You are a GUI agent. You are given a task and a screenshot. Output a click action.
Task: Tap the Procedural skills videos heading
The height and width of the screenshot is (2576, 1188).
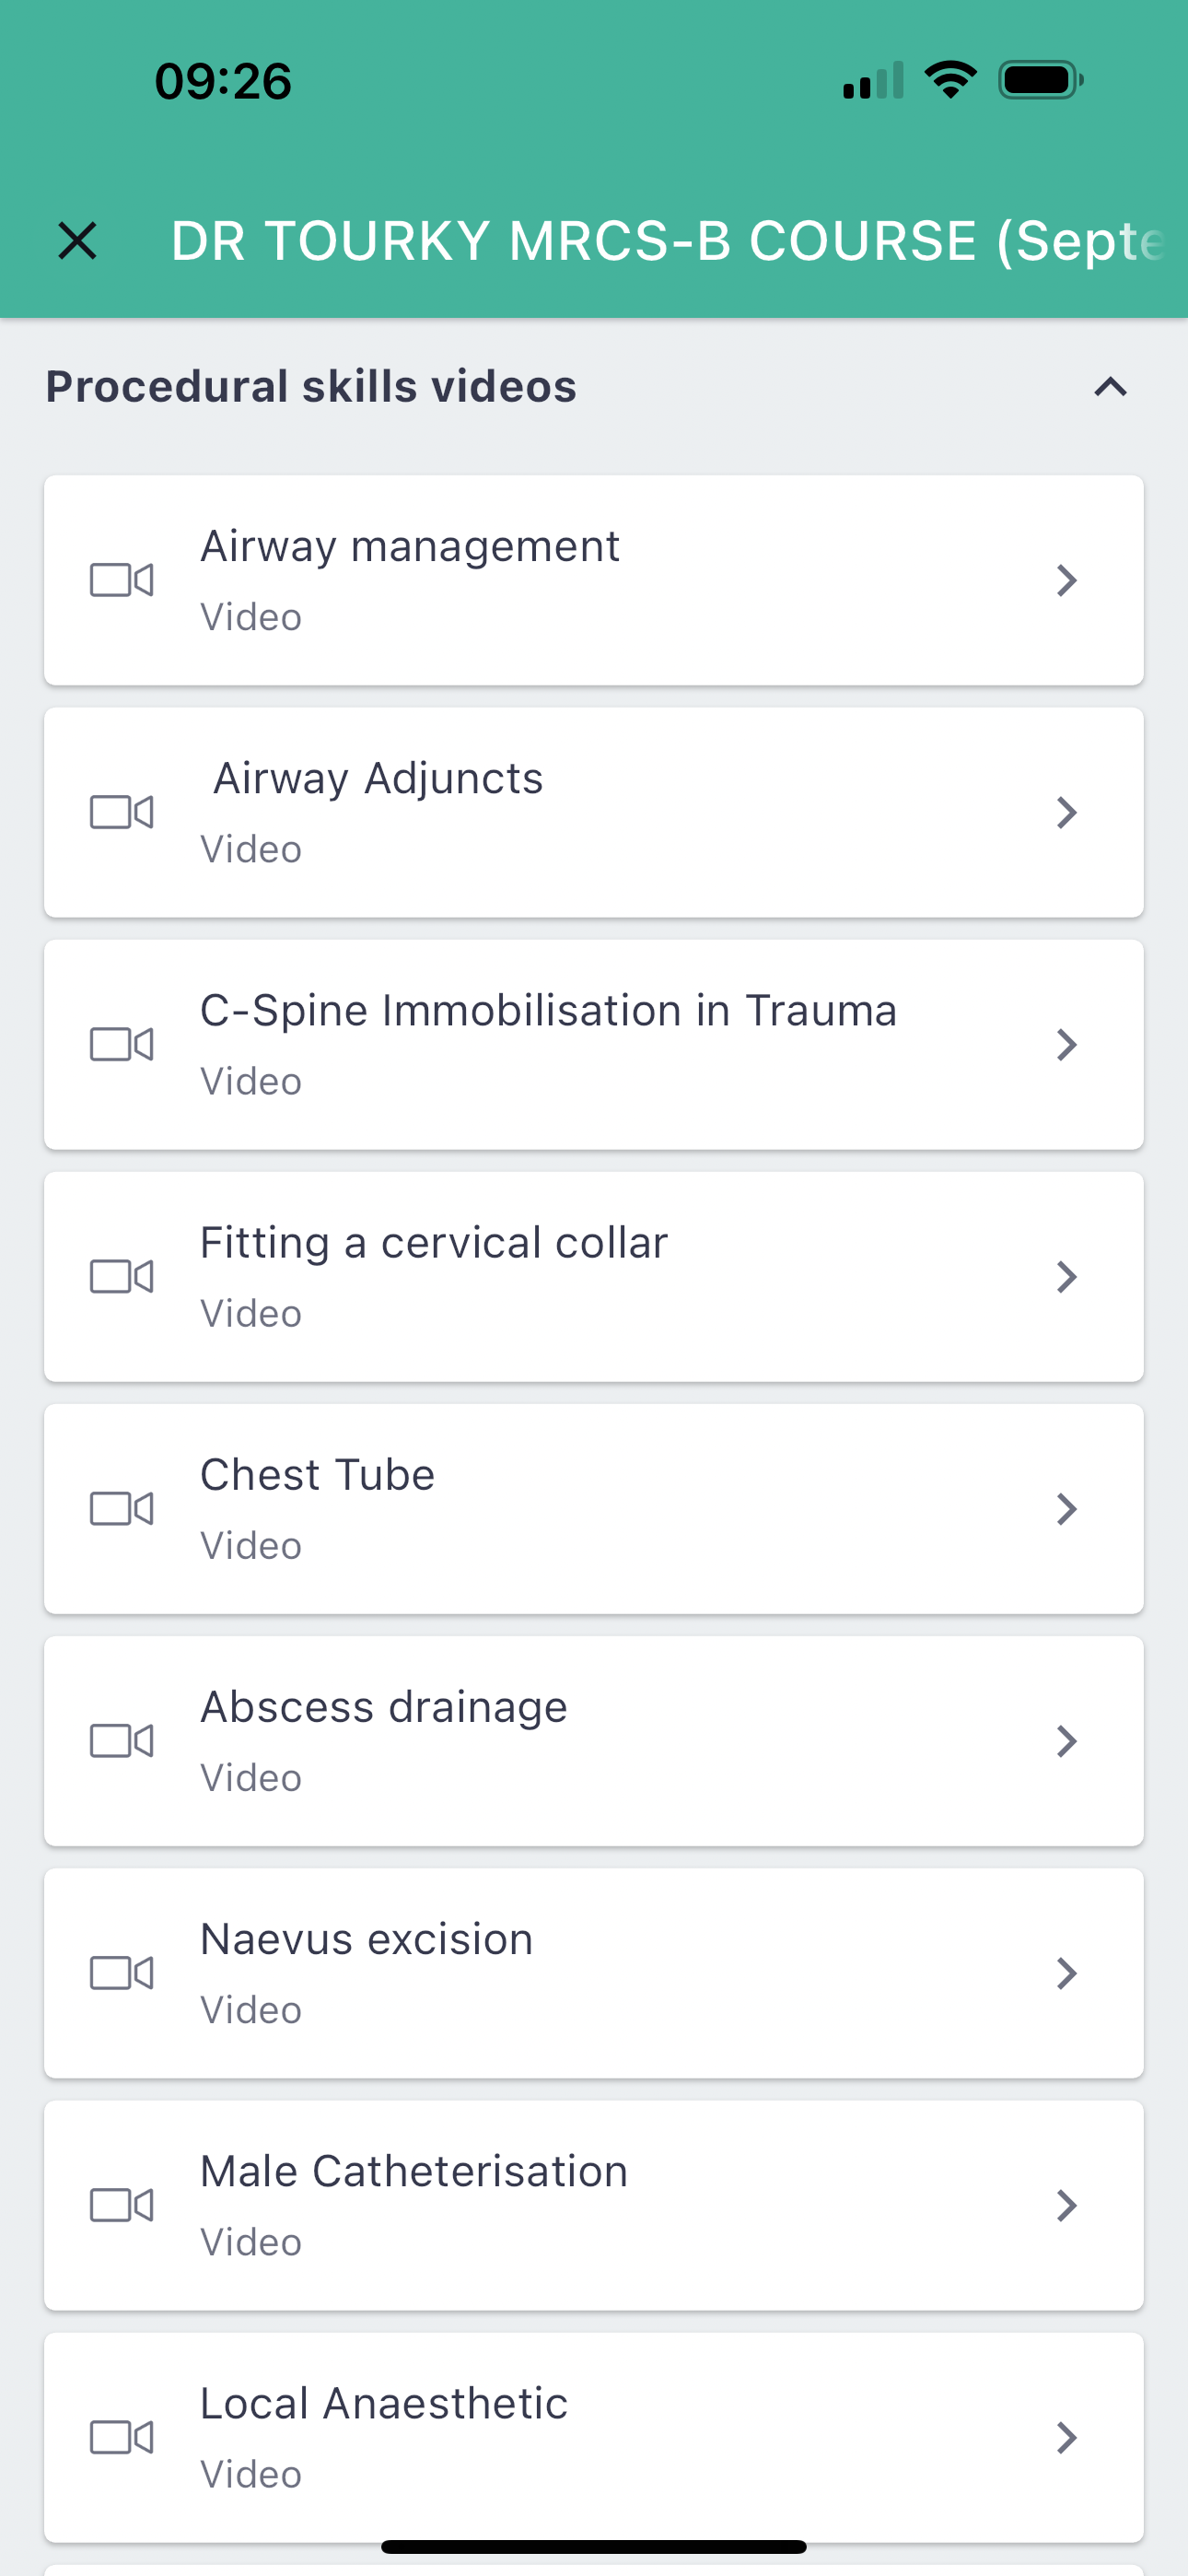(311, 387)
